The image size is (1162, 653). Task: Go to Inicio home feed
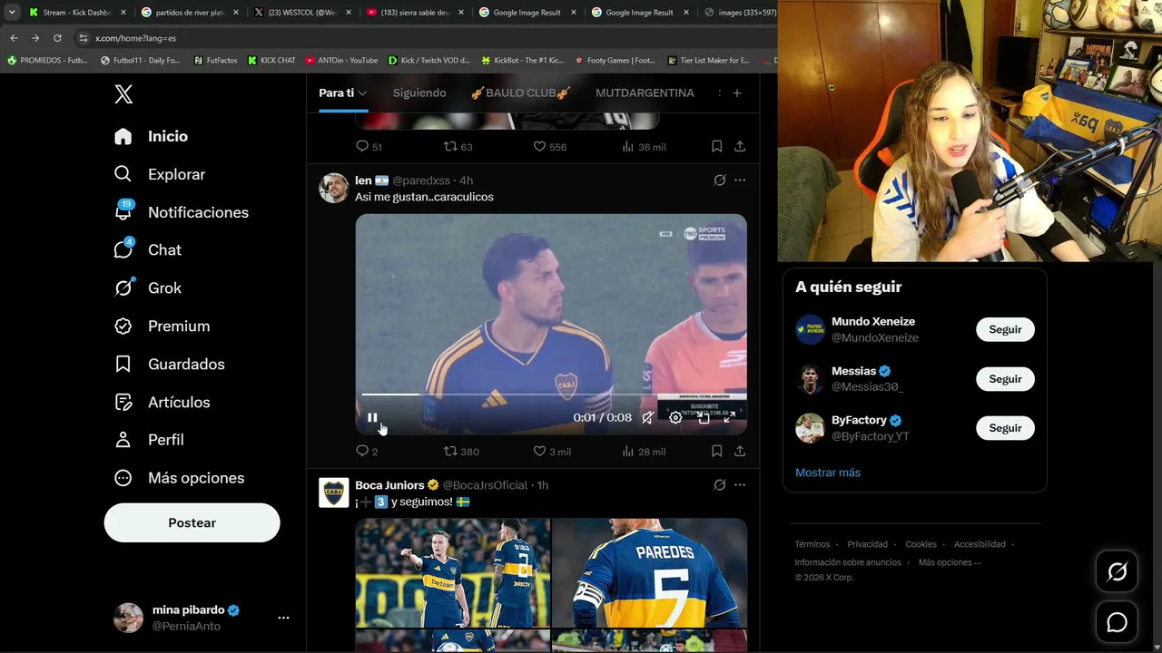pos(151,136)
